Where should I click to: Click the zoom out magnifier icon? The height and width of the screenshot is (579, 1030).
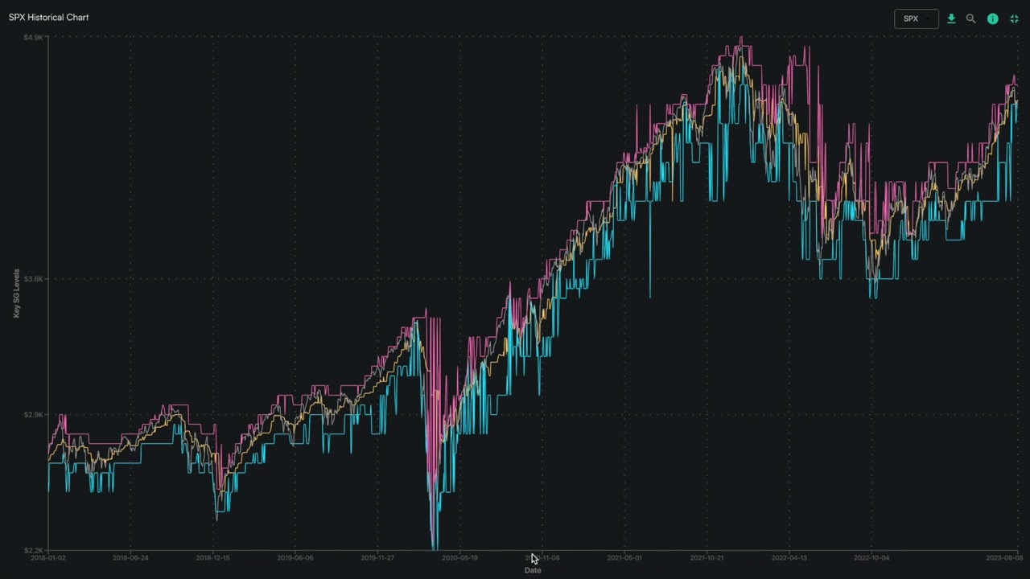[x=971, y=18]
